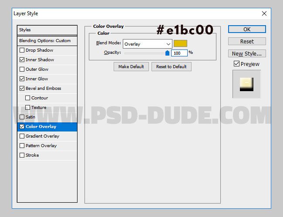Open Gradient Overlay settings row
The width and height of the screenshot is (283, 217).
click(x=47, y=136)
